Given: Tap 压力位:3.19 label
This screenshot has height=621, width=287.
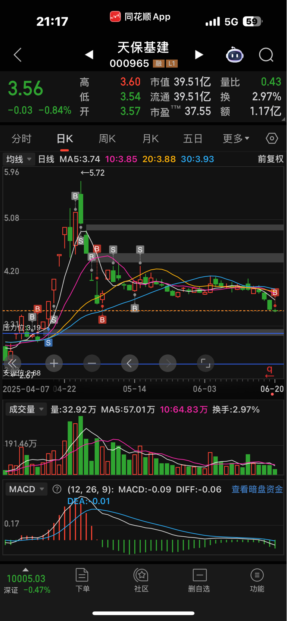Looking at the screenshot, I should [22, 328].
